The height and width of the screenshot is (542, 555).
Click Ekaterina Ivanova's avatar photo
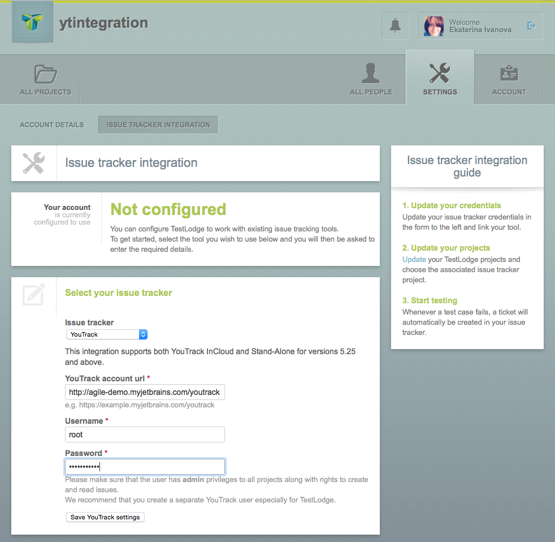(433, 26)
